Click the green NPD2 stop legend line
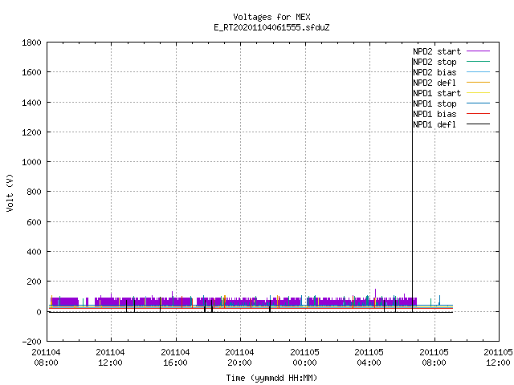Screen dimensions: 514x385 tap(478, 62)
